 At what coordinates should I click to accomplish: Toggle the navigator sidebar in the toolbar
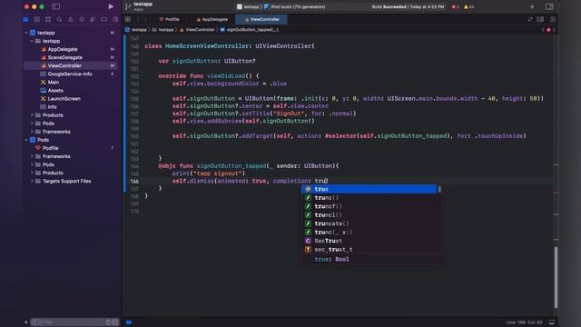[x=56, y=6]
